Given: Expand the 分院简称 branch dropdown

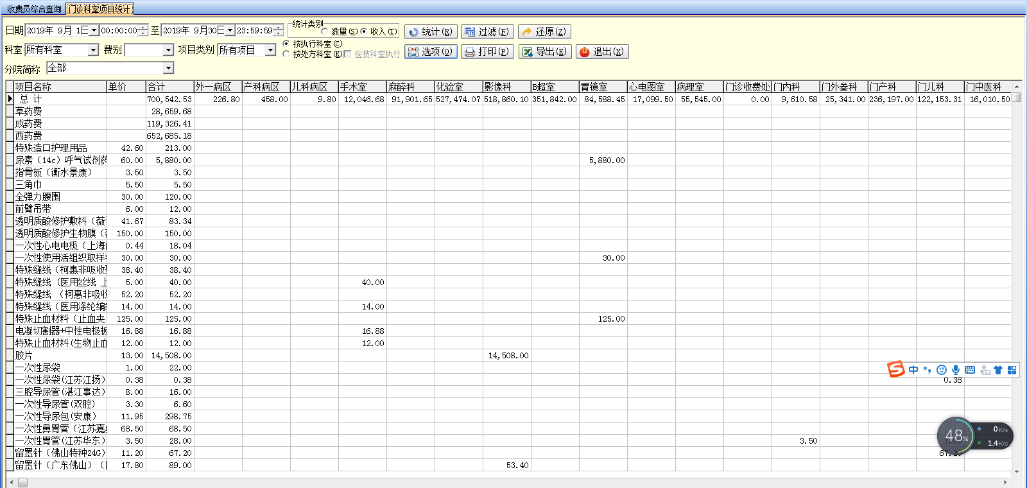Looking at the screenshot, I should pos(168,67).
